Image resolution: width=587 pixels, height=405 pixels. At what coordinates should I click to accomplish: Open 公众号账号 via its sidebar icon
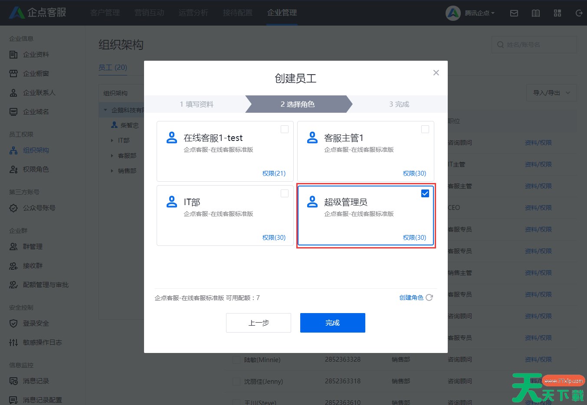[13, 208]
